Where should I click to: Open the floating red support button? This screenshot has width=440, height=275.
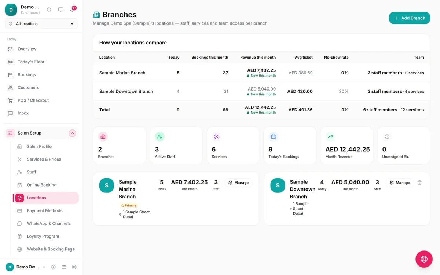(424, 259)
